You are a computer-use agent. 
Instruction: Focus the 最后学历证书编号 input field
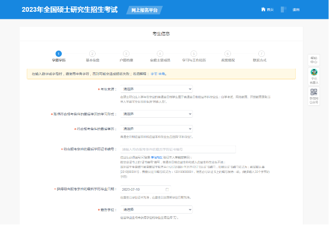coord(178,149)
